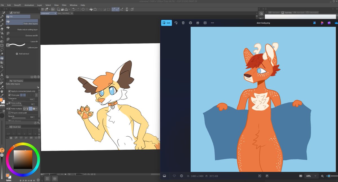This screenshot has width=338, height=182.
Task: Click inside the color wheel square
Action: pos(23,159)
